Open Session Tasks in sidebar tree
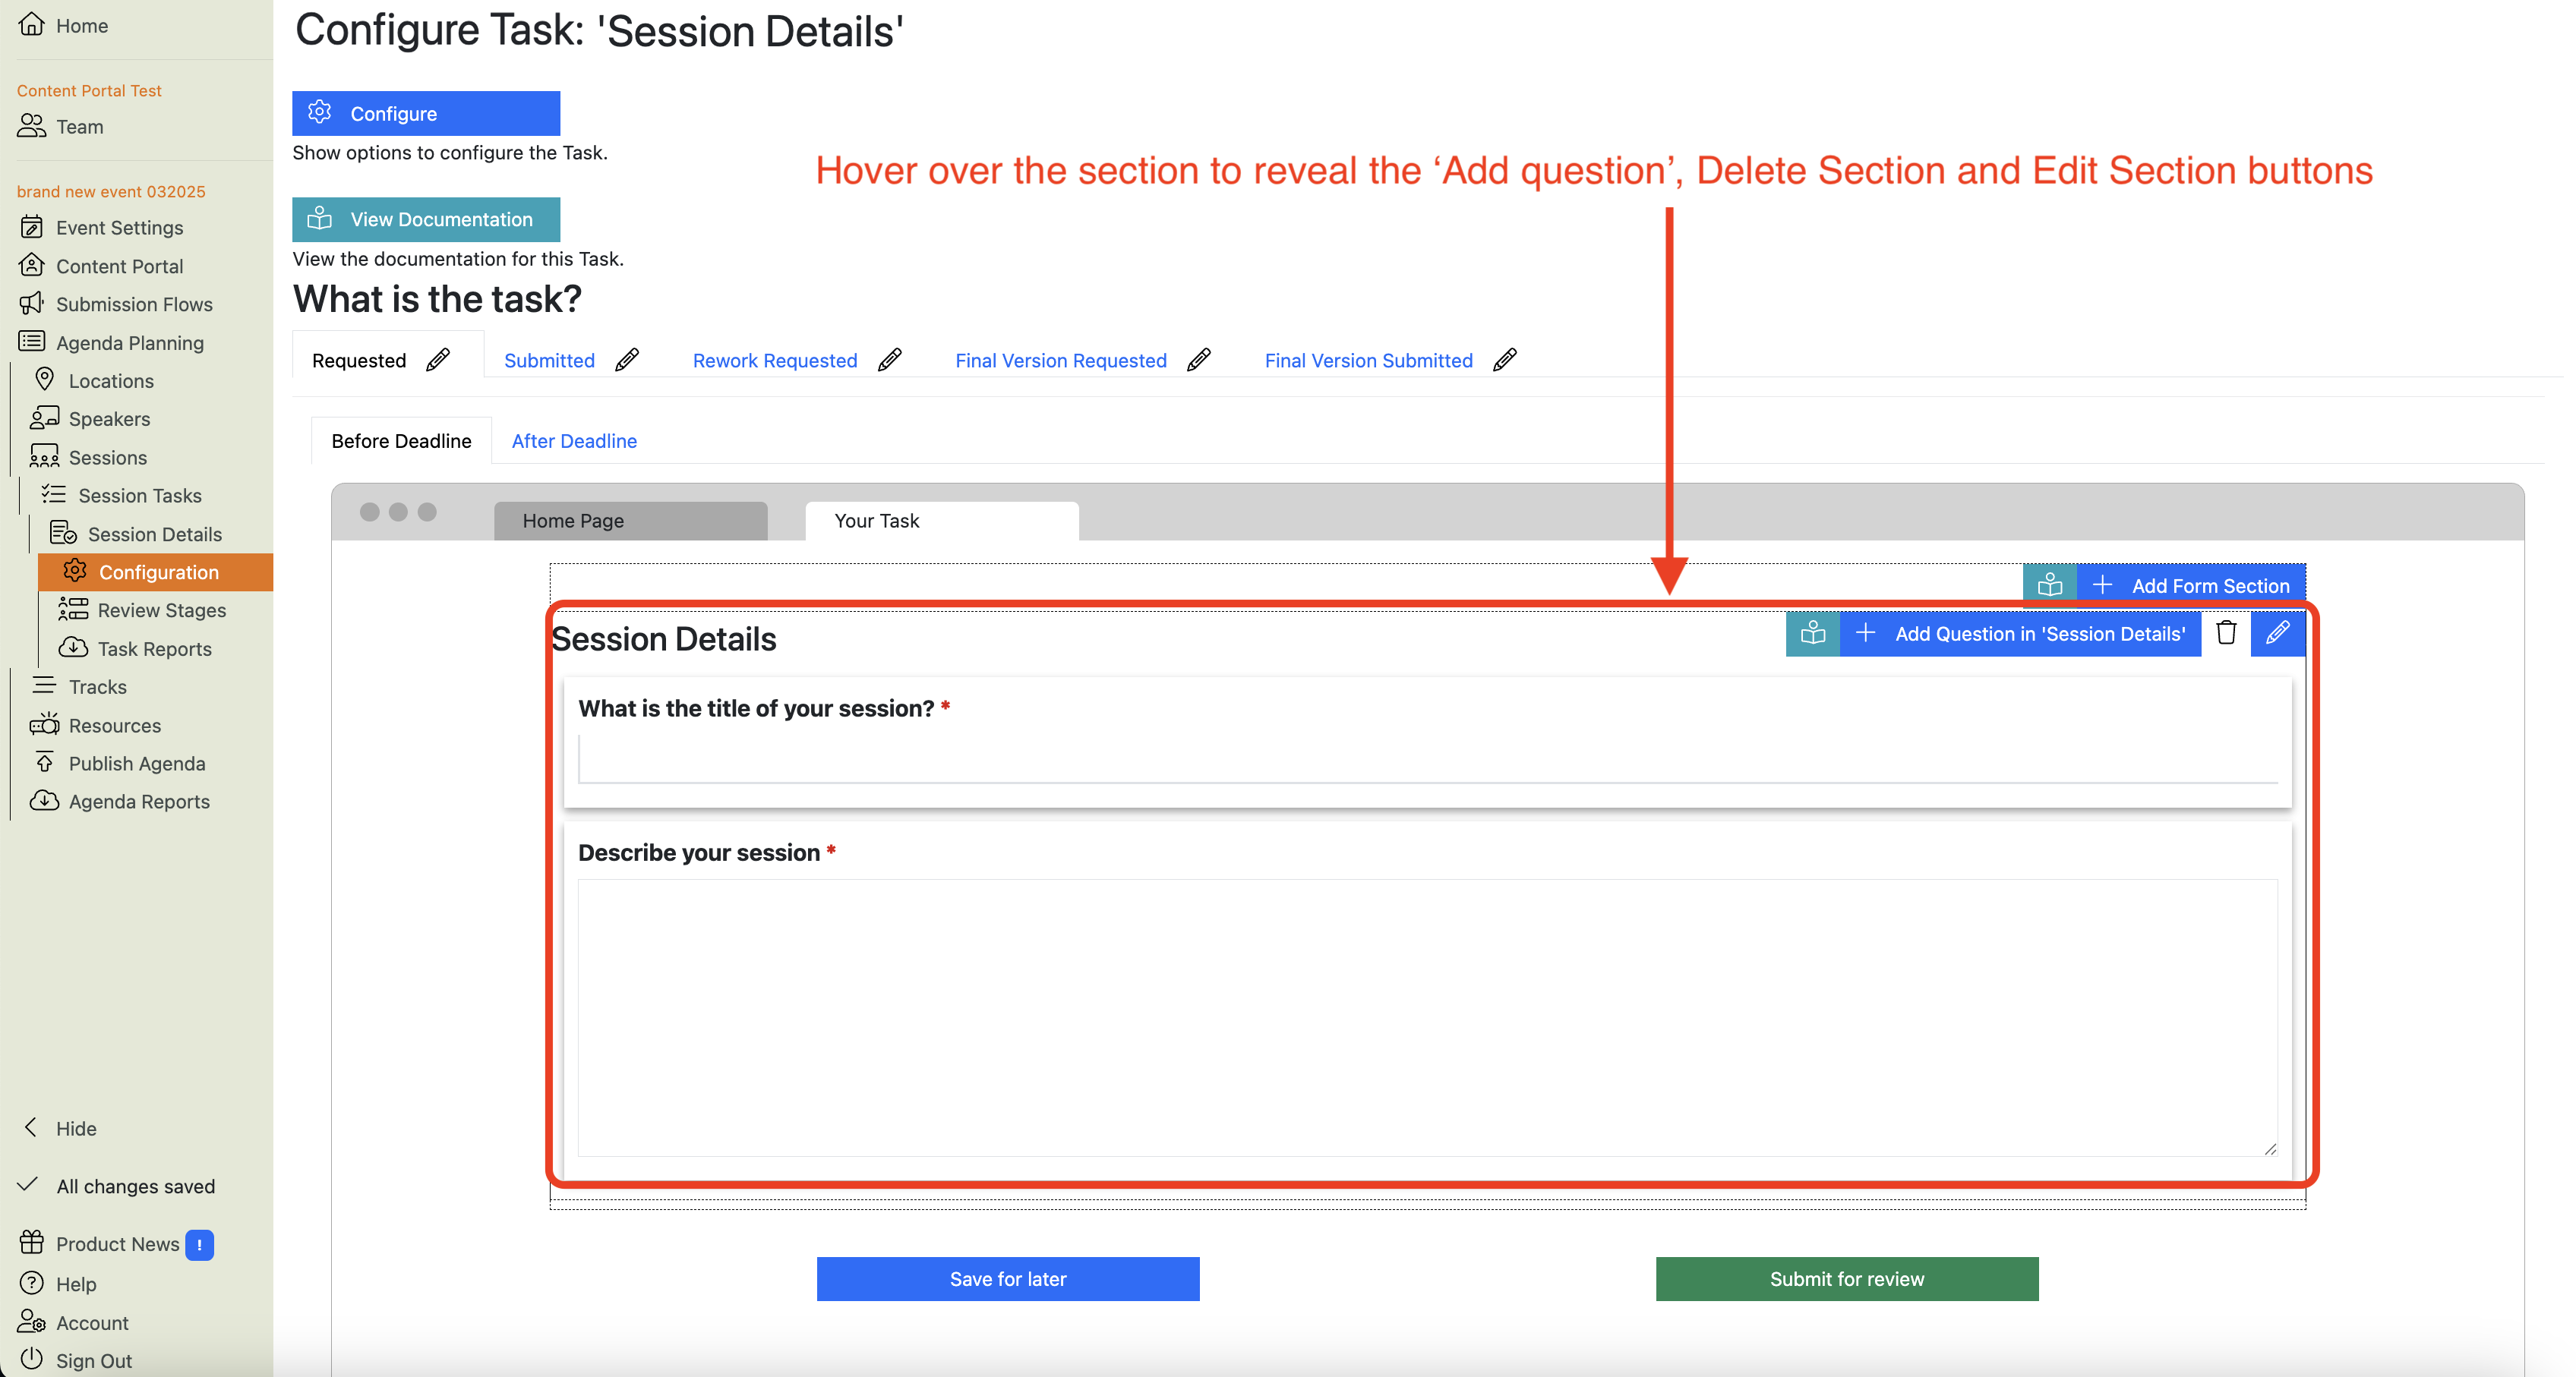 click(x=139, y=496)
